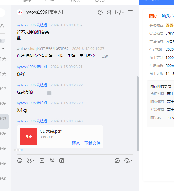Image resolution: width=174 pixels, height=191 pixels.
Task: Expand the checkmark box dropdown in header
Action: pos(123,12)
